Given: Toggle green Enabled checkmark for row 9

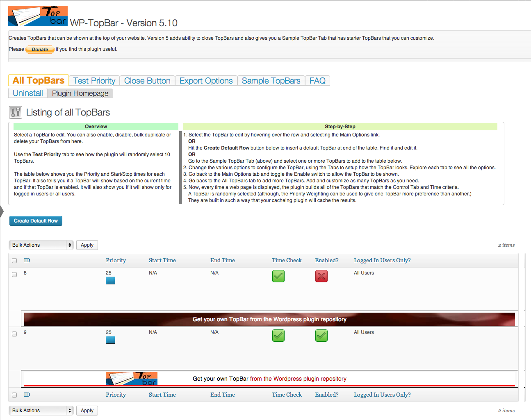Looking at the screenshot, I should [321, 336].
